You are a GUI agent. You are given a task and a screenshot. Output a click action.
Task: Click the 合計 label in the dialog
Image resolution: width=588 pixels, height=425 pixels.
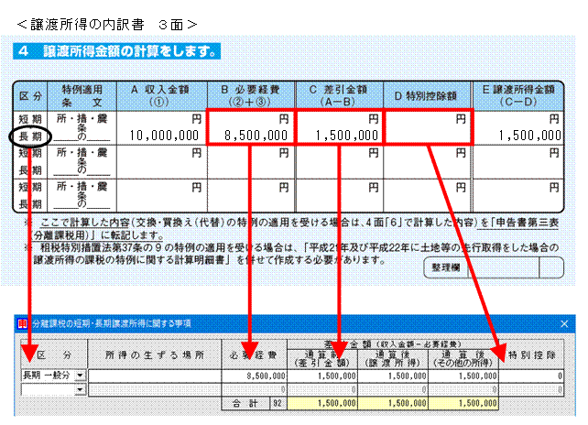[x=245, y=403]
